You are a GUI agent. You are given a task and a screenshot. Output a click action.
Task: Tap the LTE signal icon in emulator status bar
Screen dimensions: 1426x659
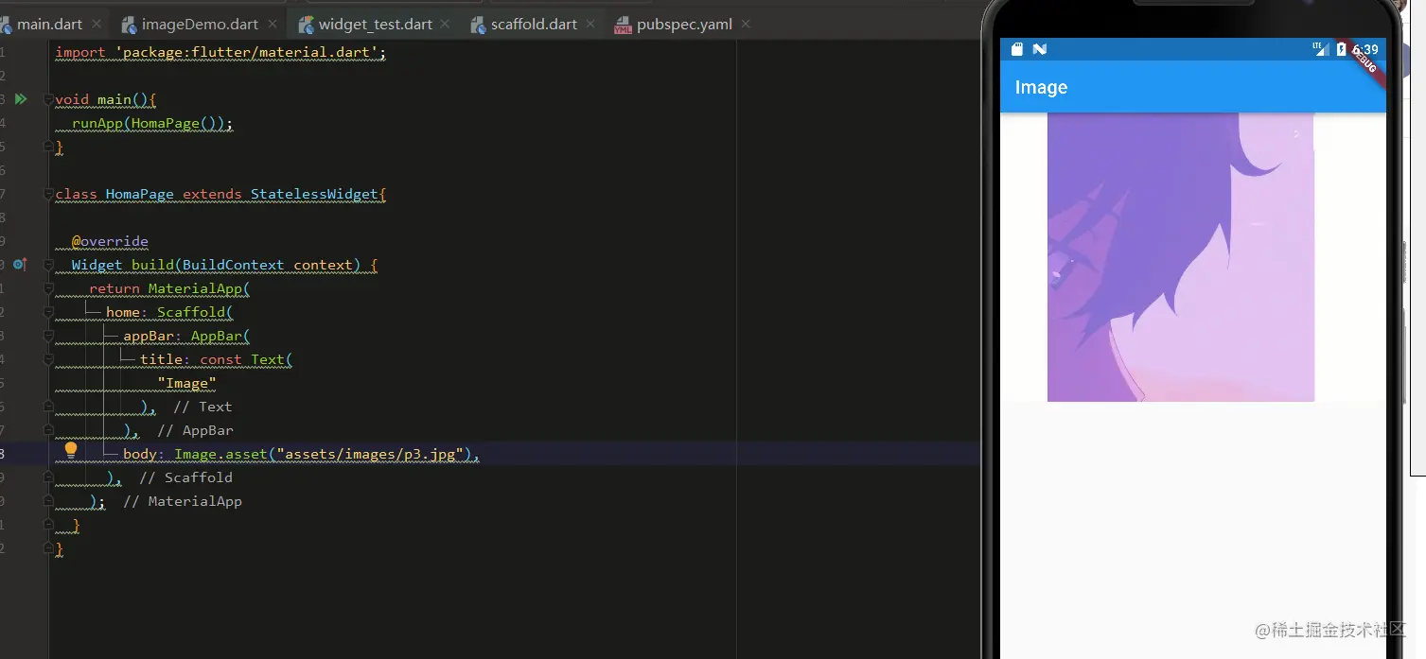[1320, 49]
